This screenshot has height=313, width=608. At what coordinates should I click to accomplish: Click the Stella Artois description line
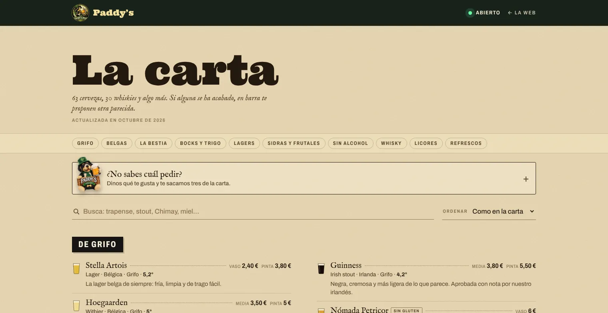pyautogui.click(x=153, y=284)
